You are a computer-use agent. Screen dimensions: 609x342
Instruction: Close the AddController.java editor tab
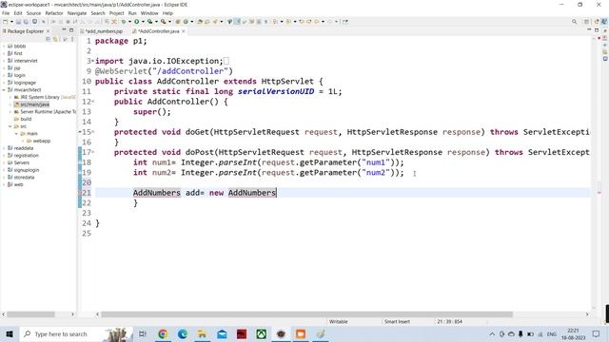[x=184, y=31]
